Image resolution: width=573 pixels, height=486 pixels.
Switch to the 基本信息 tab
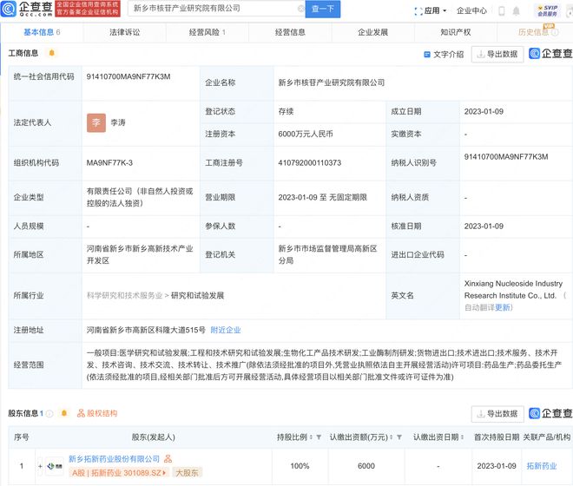click(42, 32)
